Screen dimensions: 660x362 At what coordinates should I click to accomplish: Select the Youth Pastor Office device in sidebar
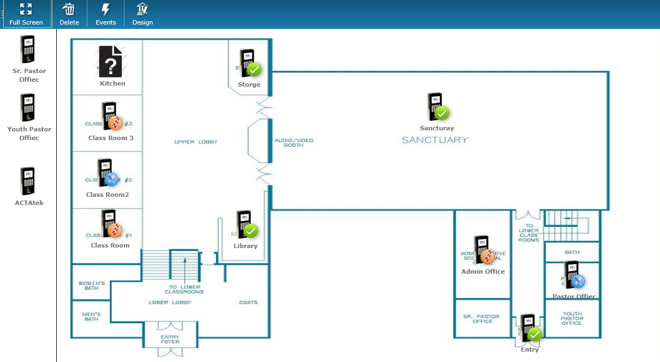point(28,108)
